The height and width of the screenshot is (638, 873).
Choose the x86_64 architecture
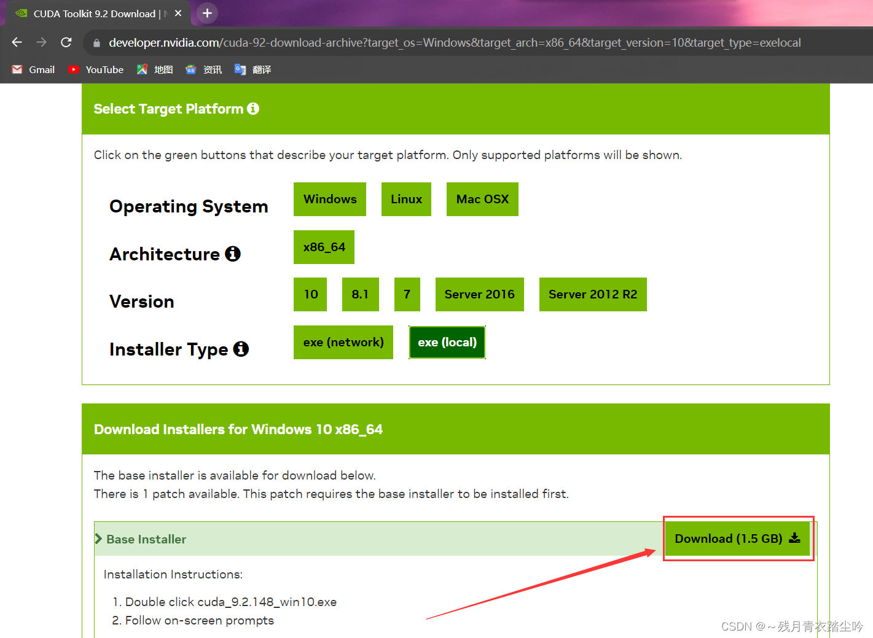[x=324, y=247]
